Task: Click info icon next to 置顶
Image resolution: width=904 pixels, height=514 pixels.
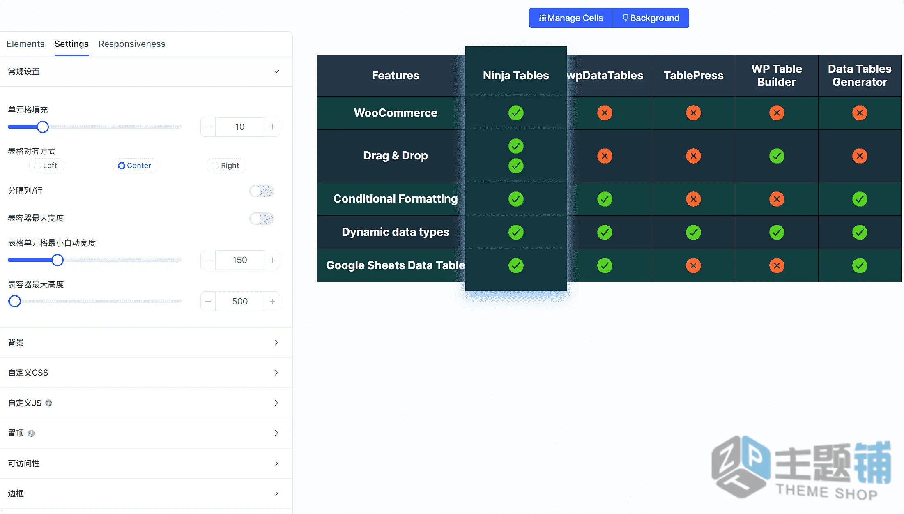Action: click(31, 433)
